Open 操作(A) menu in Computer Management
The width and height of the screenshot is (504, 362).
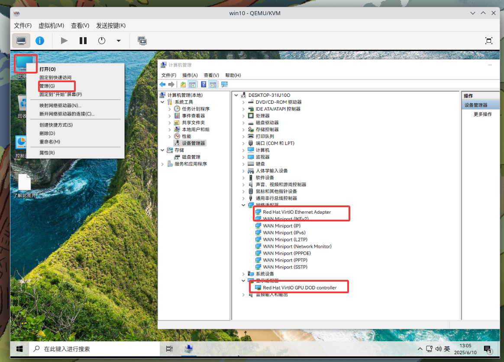[190, 75]
